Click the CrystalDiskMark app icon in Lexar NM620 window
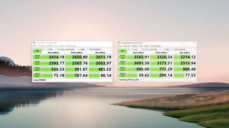Viewport: 229px width, 128px height. [34, 43]
